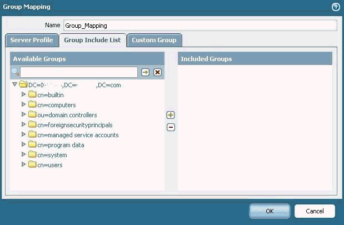Click the minus remove group icon
The image size is (344, 225).
coord(171,127)
